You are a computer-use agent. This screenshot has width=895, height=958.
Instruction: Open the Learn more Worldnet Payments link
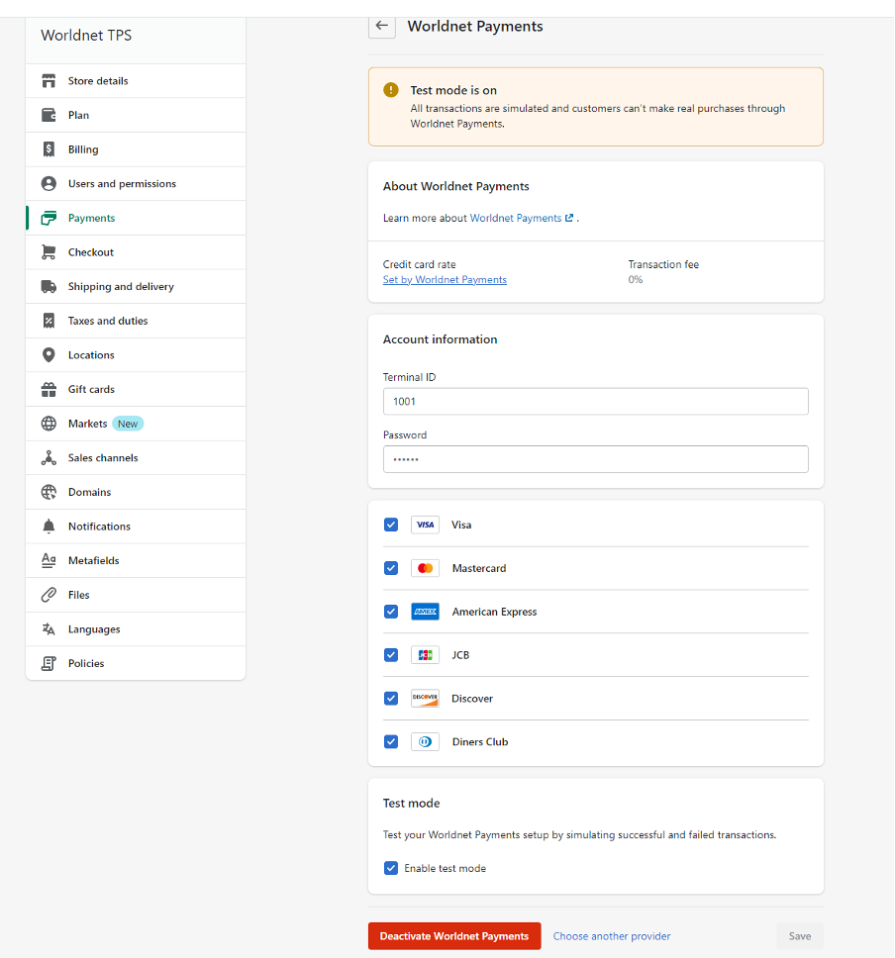click(522, 218)
